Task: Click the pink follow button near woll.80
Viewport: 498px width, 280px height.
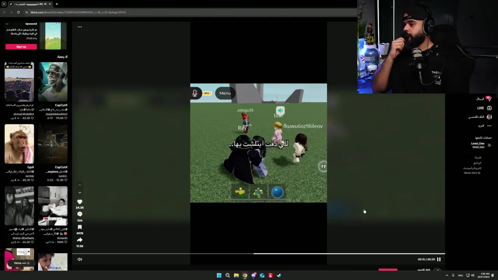Action: click(x=388, y=269)
